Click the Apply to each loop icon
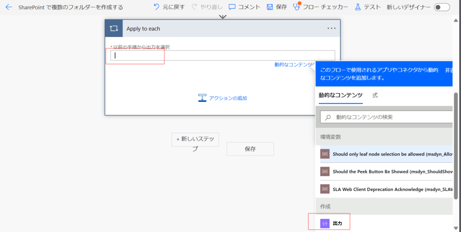Viewport: 461px width, 232px height. coord(114,29)
